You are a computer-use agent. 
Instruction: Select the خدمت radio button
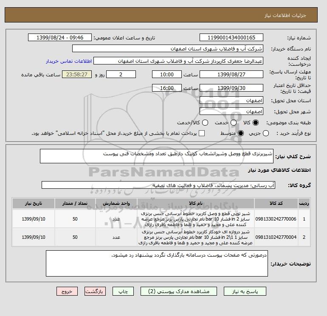click(x=234, y=123)
